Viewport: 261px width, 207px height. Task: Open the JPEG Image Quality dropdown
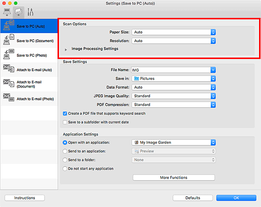(174, 96)
